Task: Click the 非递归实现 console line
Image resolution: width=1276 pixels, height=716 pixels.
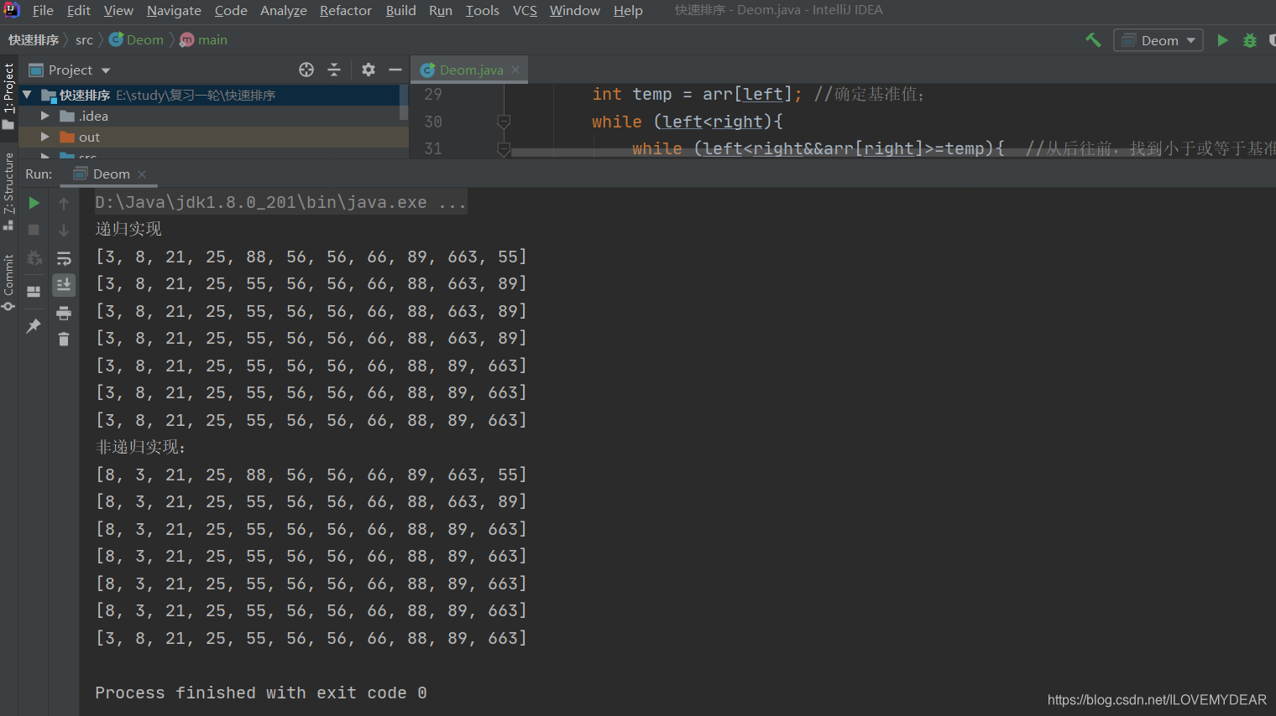Action: click(x=140, y=447)
